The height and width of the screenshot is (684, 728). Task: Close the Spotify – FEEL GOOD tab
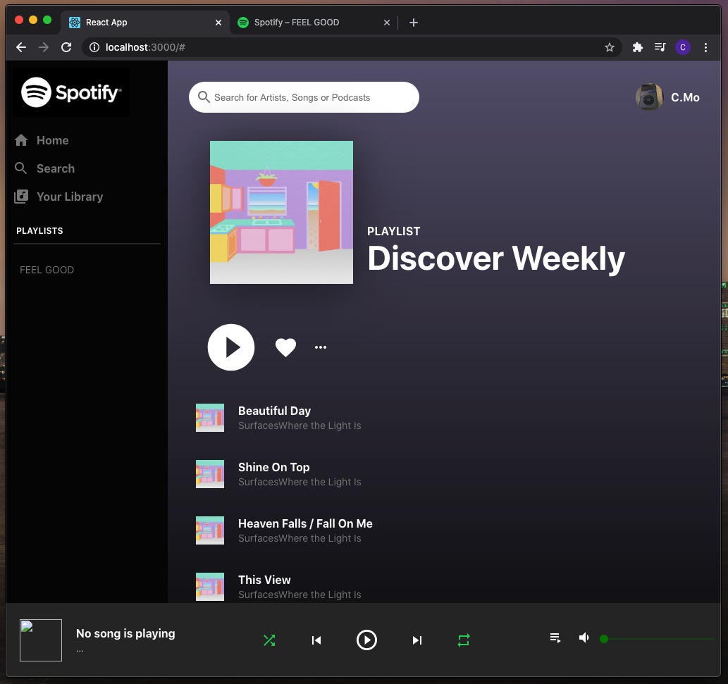[387, 23]
